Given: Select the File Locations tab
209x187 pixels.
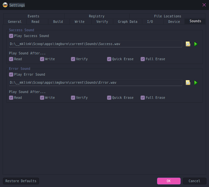Looking at the screenshot, I should pos(167,16).
